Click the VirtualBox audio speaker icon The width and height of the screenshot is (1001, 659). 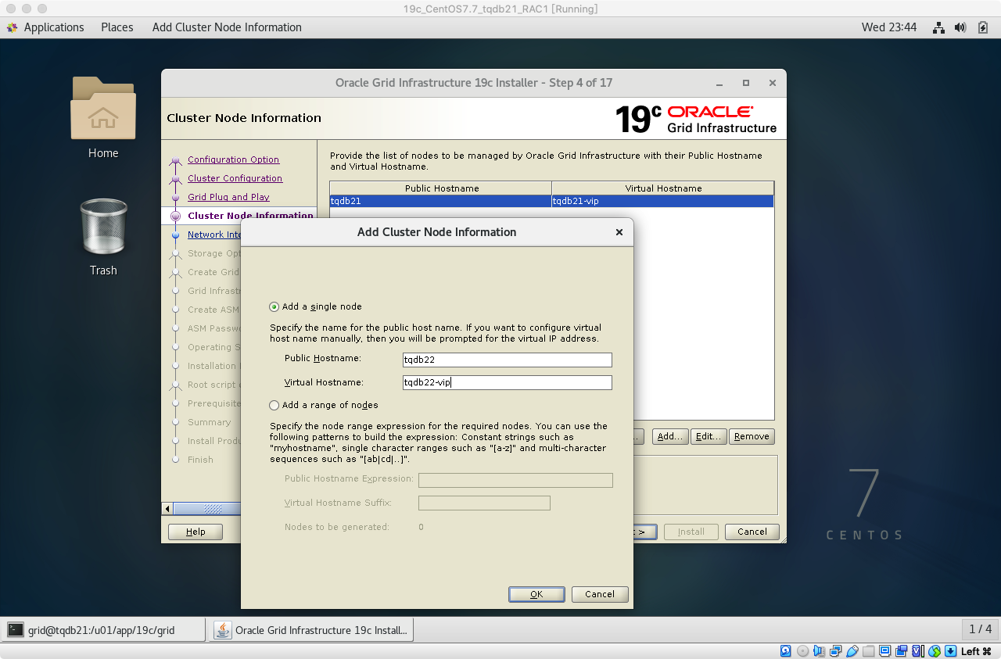point(819,650)
